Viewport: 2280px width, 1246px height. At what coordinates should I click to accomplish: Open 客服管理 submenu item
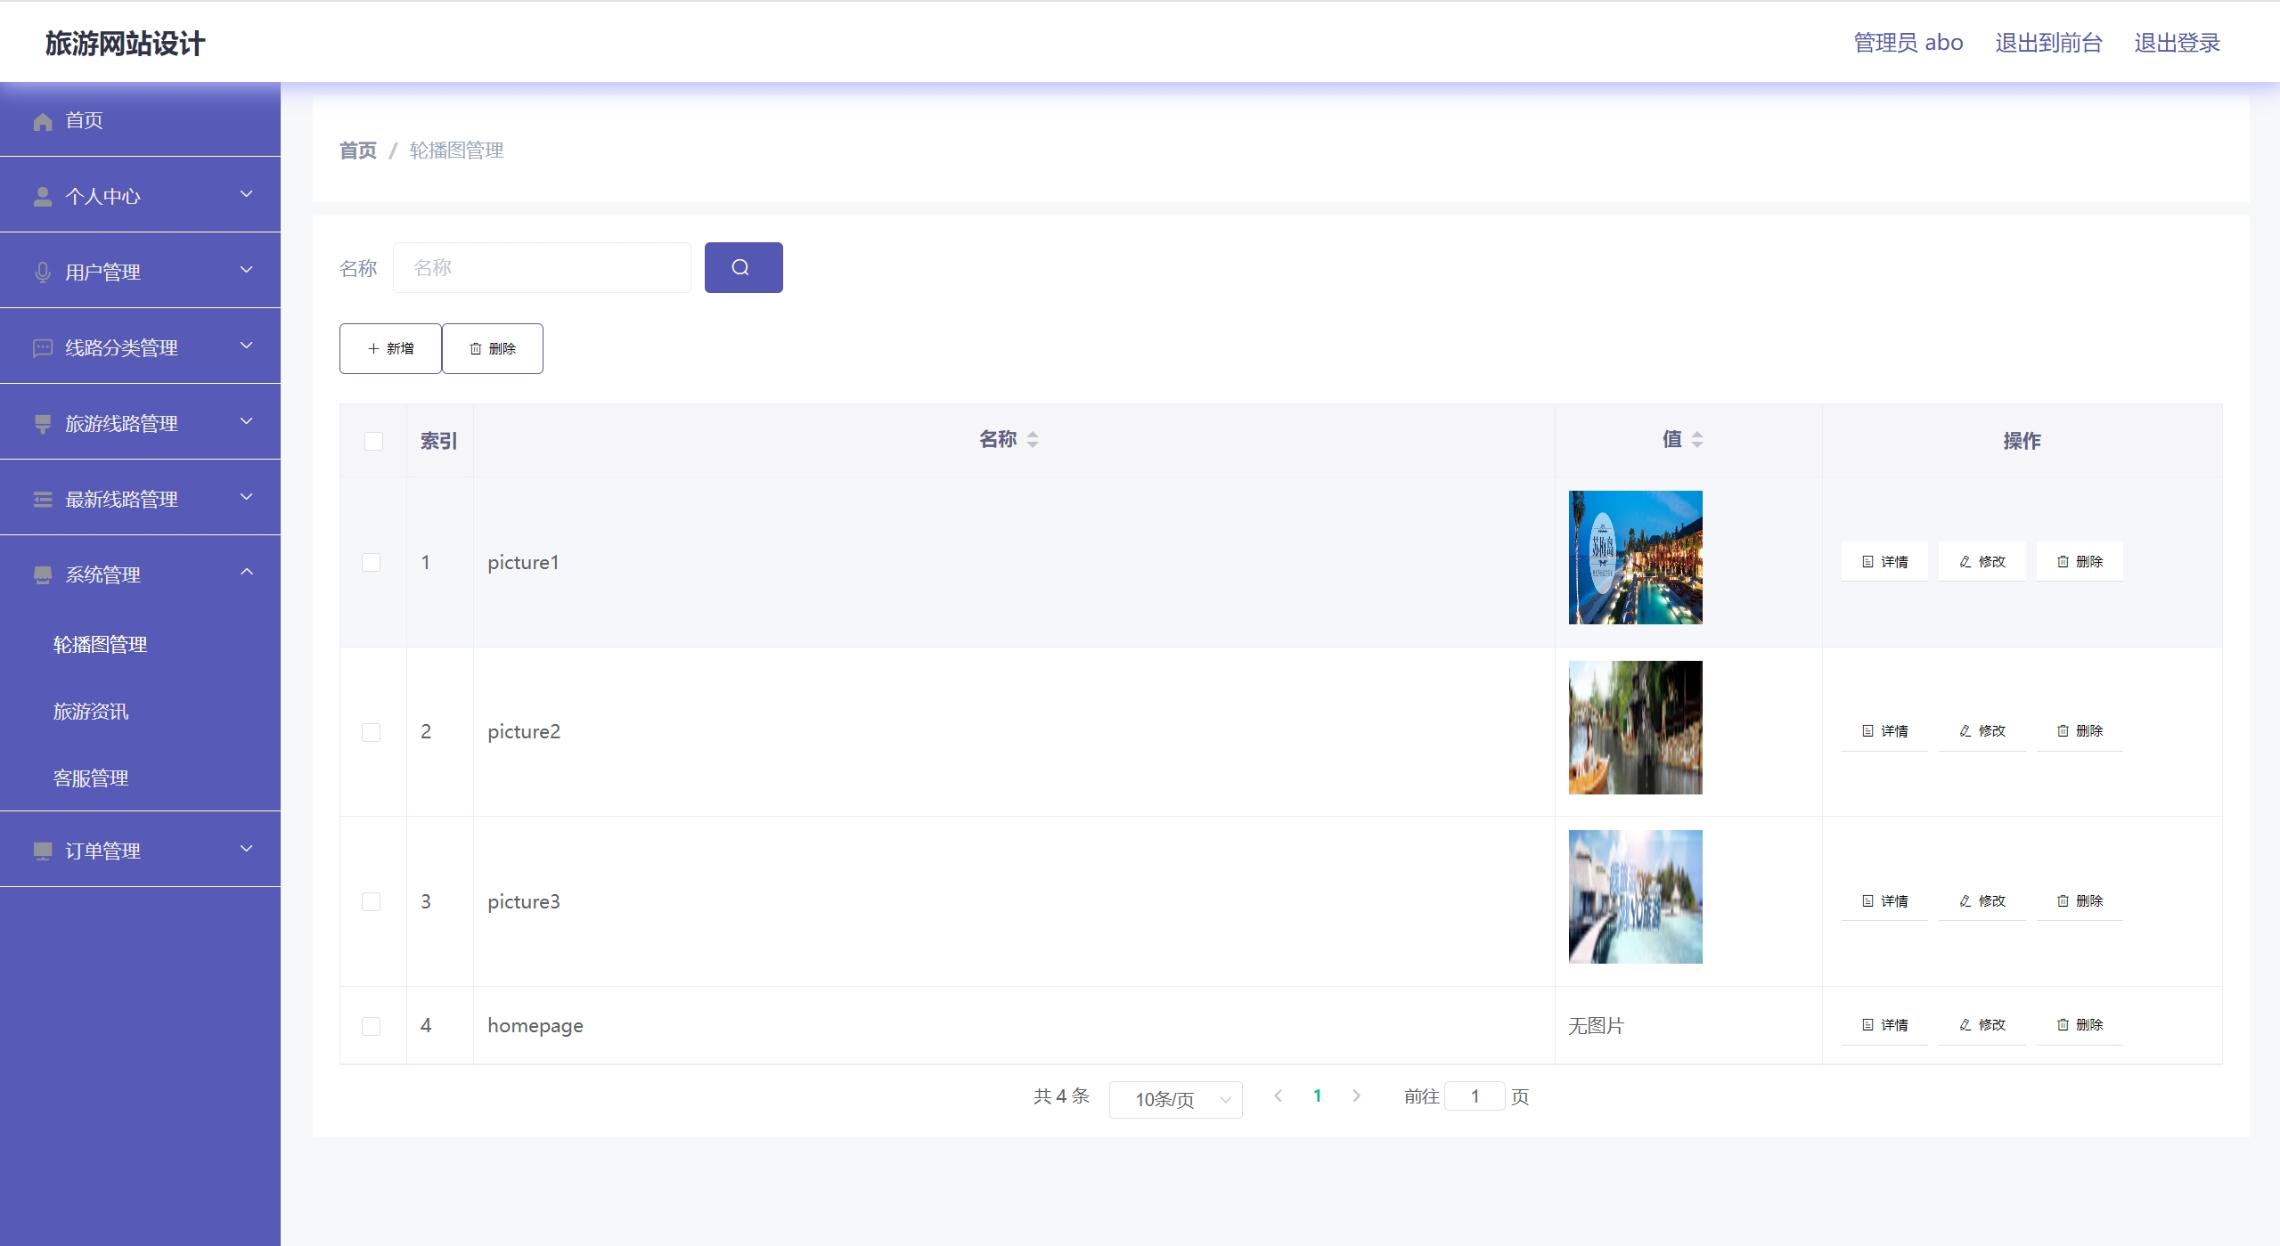pos(91,778)
